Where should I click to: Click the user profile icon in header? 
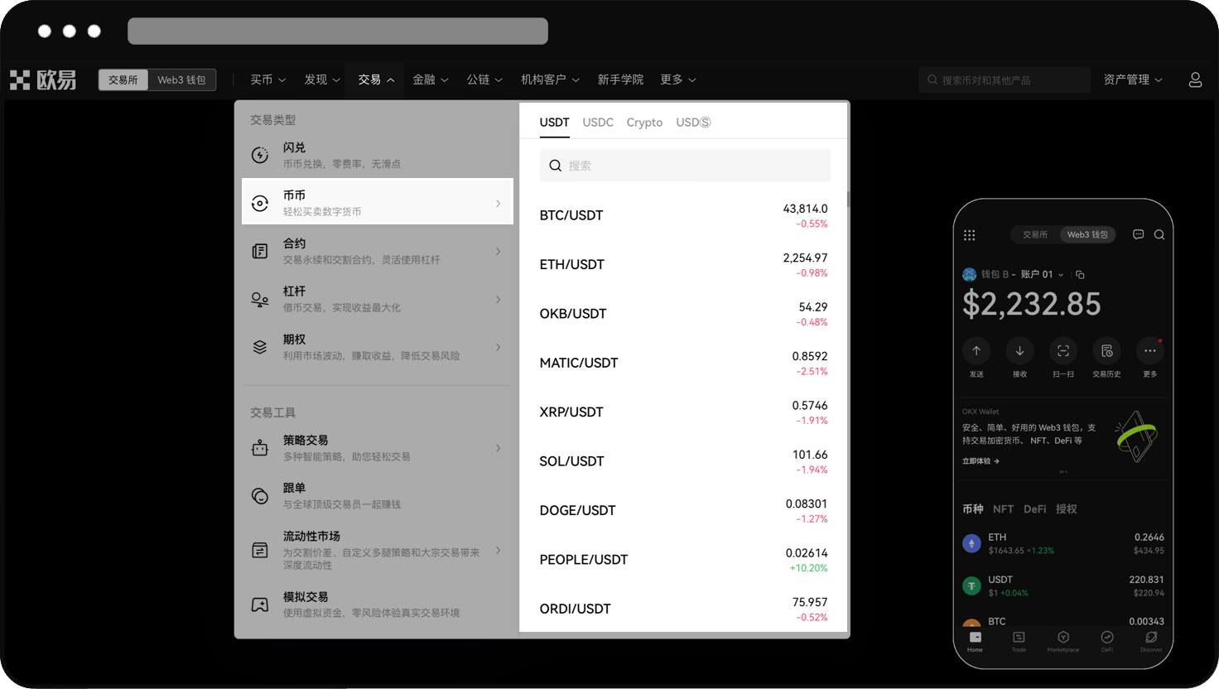tap(1195, 79)
